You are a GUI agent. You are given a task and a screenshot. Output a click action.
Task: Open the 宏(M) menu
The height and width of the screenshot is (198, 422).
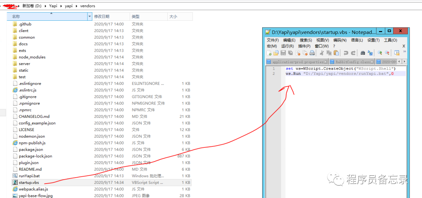pos(272,46)
